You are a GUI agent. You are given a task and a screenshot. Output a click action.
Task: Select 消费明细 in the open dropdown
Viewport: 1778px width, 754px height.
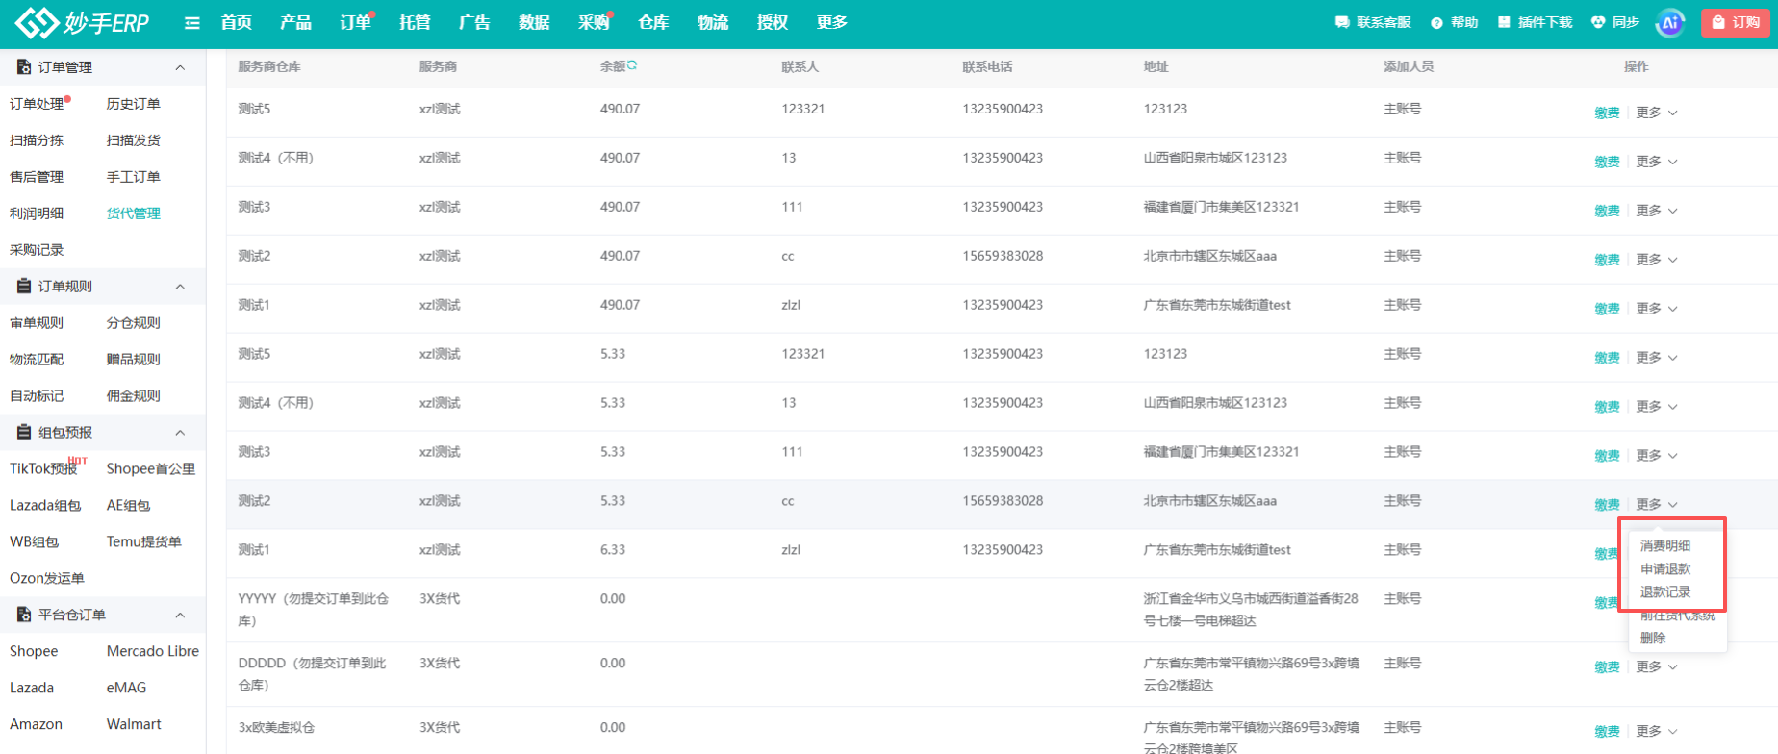(1665, 545)
